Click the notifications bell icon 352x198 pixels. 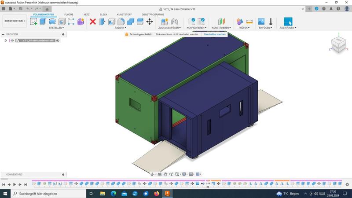click(x=331, y=9)
